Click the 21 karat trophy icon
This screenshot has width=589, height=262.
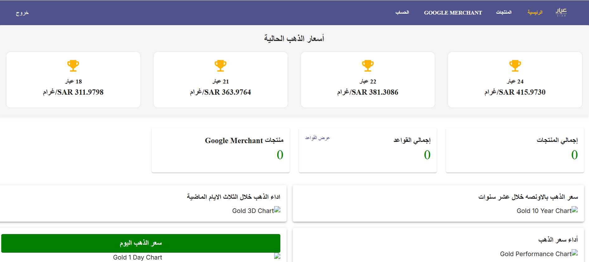point(220,65)
